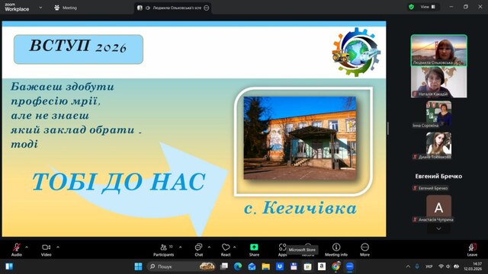Image resolution: width=488 pixels, height=274 pixels.
Task: Open Microsoft Store from the taskbar
Action: click(x=307, y=266)
